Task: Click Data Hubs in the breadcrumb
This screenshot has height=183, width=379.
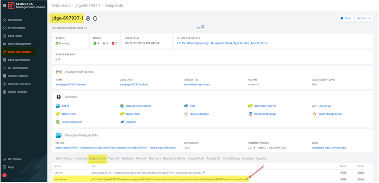Action: pos(61,6)
